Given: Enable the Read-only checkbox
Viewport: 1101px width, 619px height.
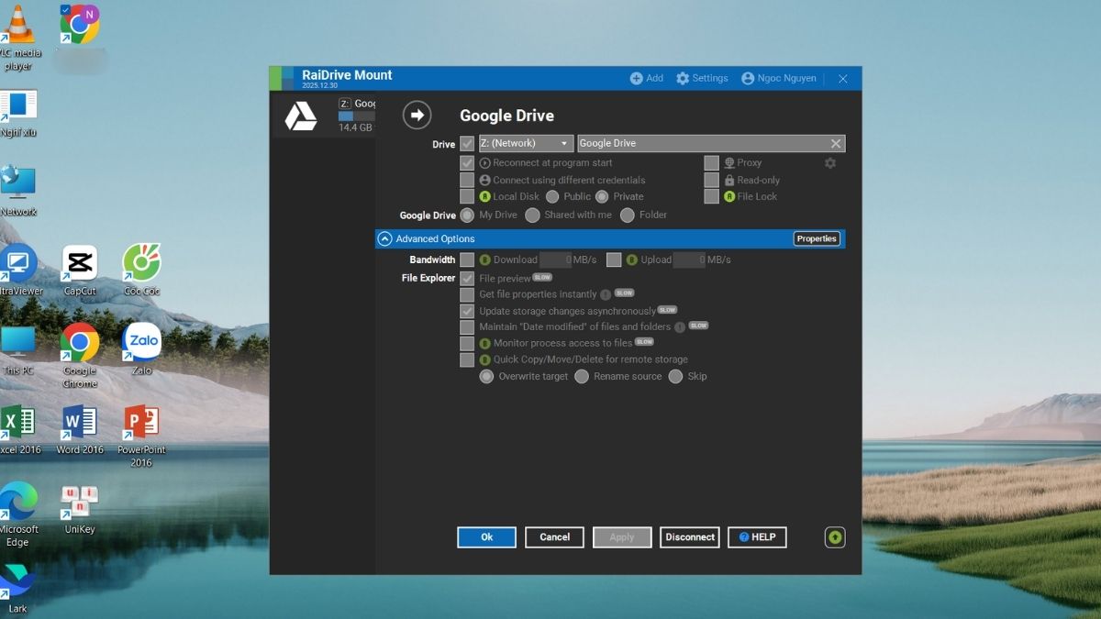Looking at the screenshot, I should [x=711, y=180].
